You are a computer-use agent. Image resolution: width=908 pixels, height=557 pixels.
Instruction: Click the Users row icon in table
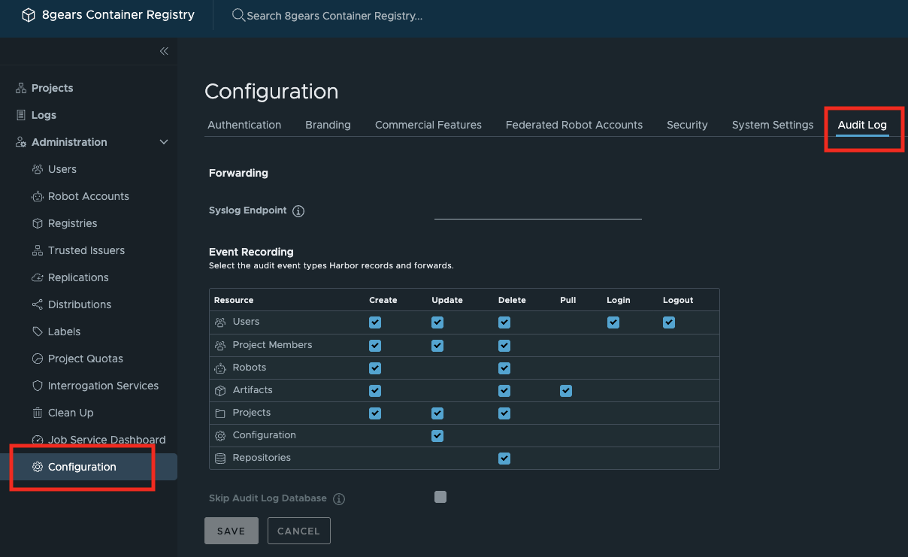[220, 322]
